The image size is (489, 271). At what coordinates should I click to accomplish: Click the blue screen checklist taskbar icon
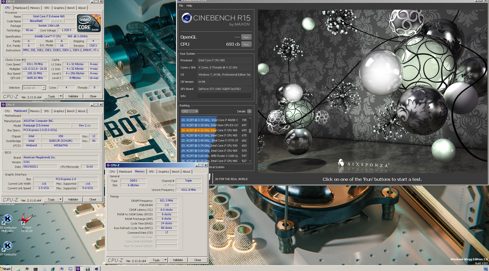70,269
